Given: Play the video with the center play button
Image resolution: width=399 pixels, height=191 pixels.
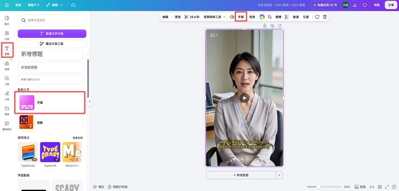Looking at the screenshot, I should click(244, 98).
